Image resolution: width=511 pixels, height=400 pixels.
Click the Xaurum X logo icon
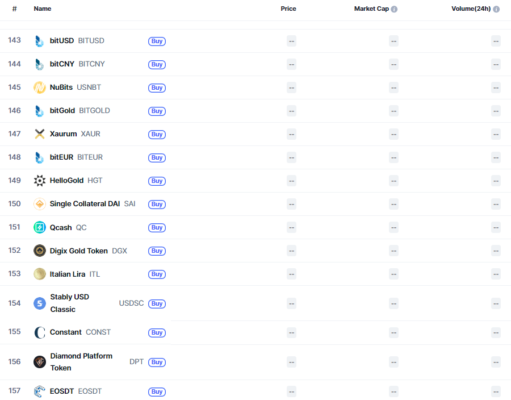[x=39, y=134]
